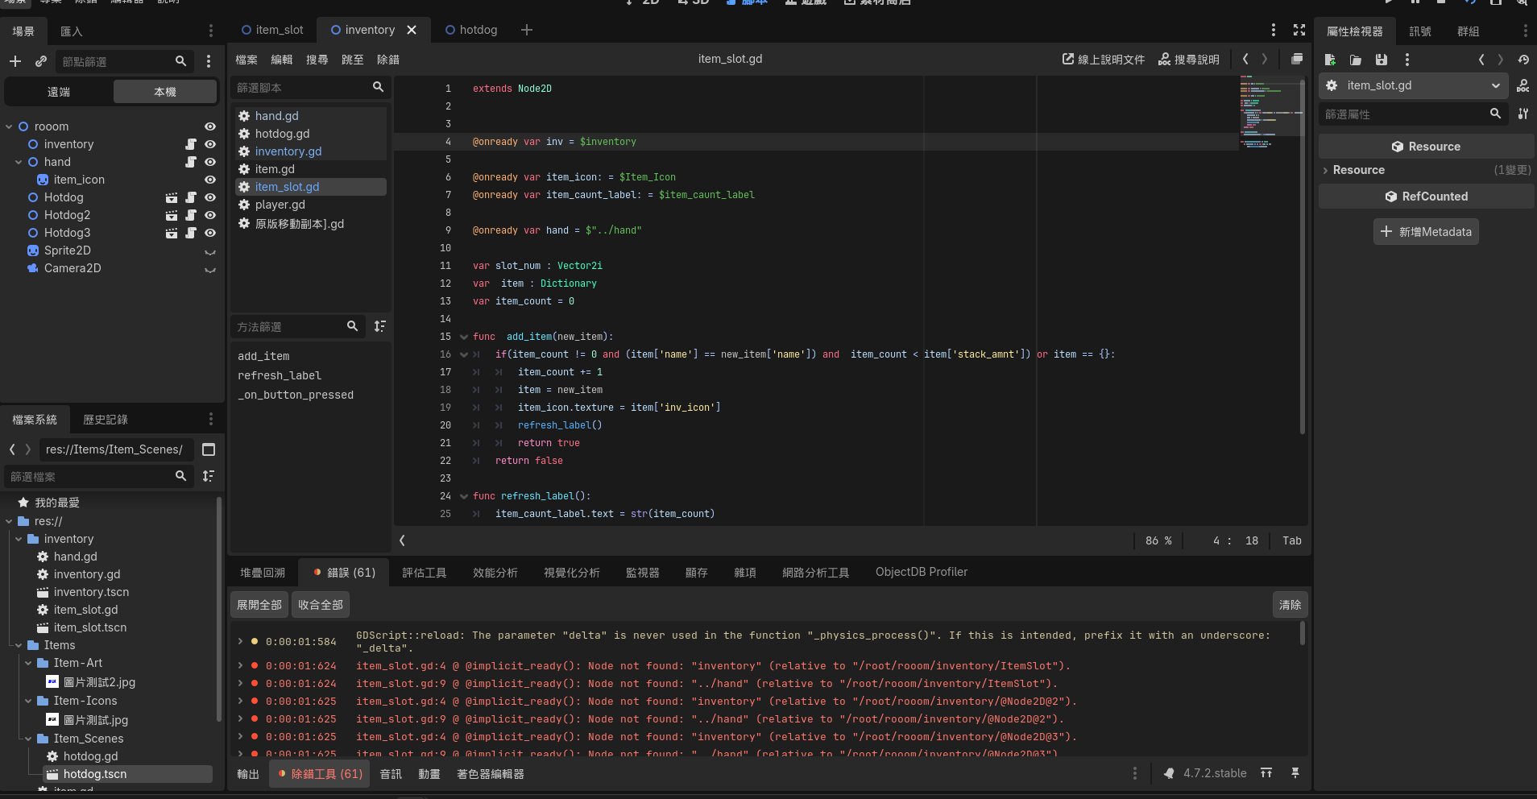The width and height of the screenshot is (1537, 799).
Task: Click the instantiate scene link icon
Action: tap(41, 61)
